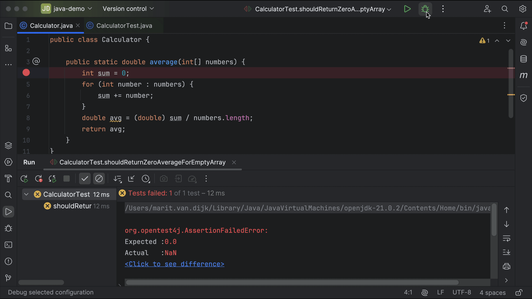Open the Maven tool window on the right
The height and width of the screenshot is (299, 532).
(x=524, y=75)
